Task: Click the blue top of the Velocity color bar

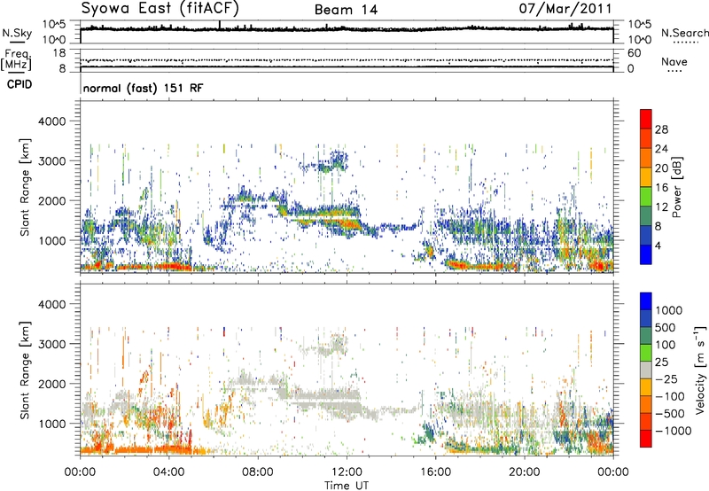Action: point(646,301)
